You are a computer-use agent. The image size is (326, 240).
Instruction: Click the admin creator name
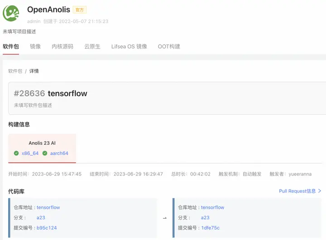34,21
